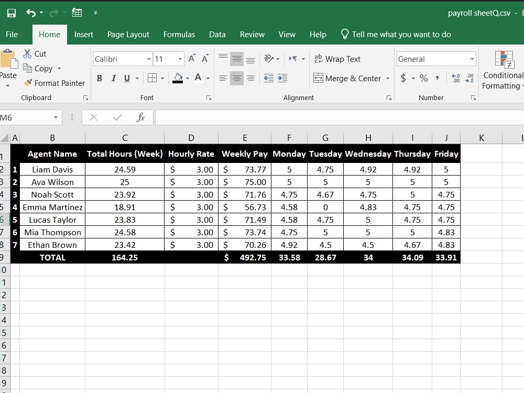
Task: Expand the Copy options arrow
Action: [x=59, y=69]
